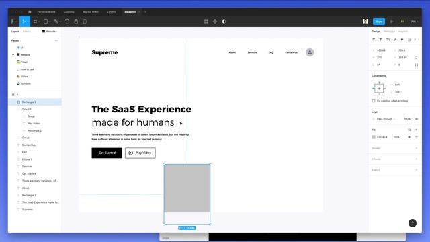
Task: Select the Text tool
Action: (x=67, y=22)
